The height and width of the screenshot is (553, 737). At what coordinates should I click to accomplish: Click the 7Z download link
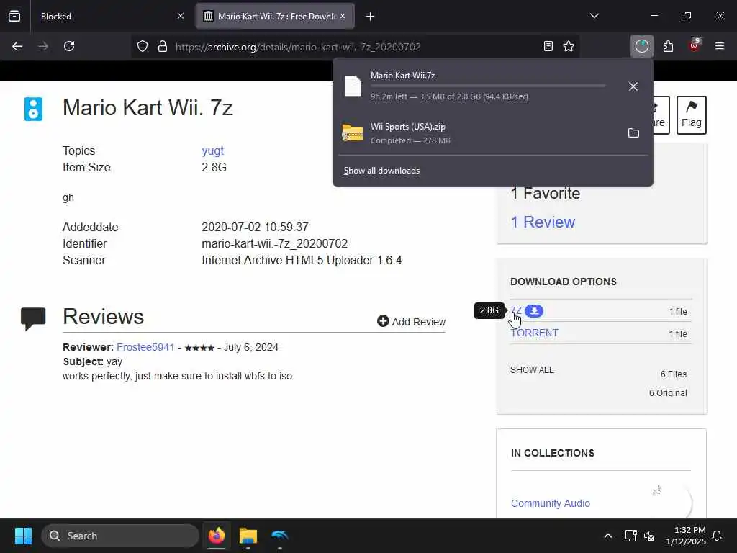(515, 311)
